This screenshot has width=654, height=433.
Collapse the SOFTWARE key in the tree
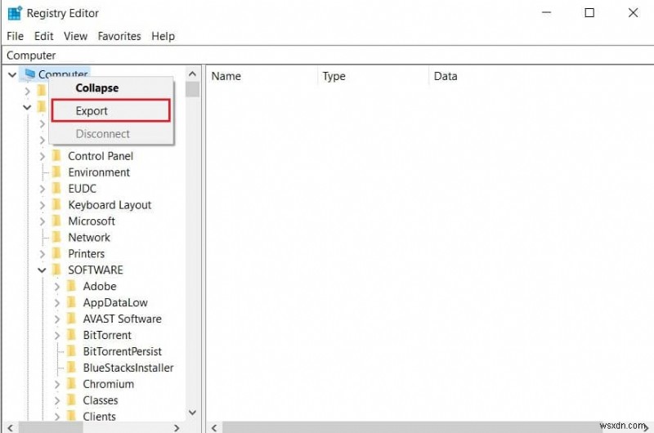click(43, 270)
